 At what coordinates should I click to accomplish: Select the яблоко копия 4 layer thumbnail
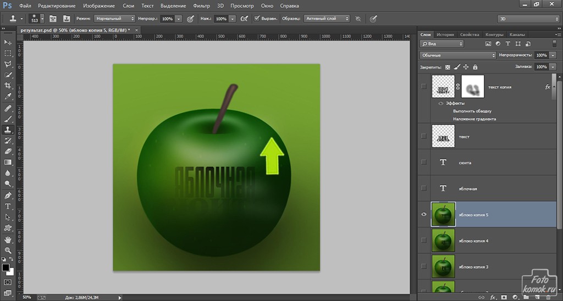[443, 240]
